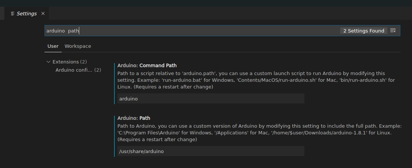Clear settings search input icon
Screen dimensions: 412x168
click(393, 31)
